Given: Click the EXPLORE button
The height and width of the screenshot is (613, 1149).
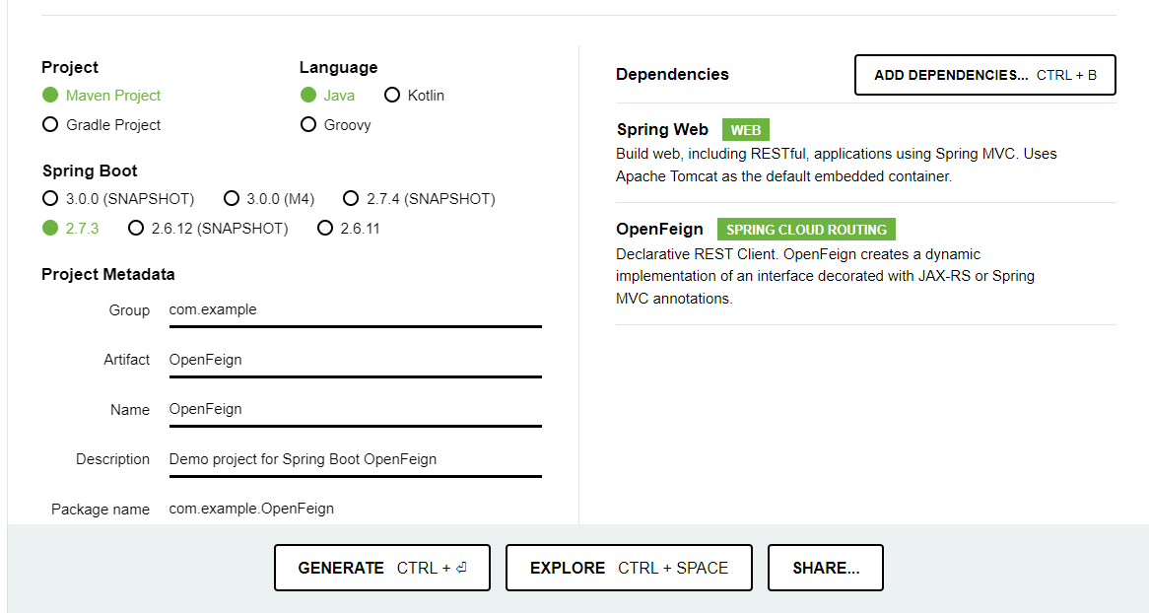Looking at the screenshot, I should (x=628, y=568).
